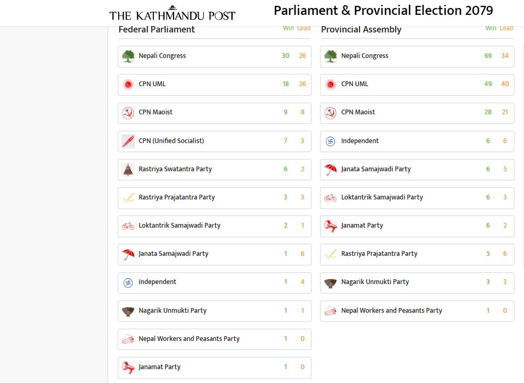Click the Independent swastika symbol icon
Image resolution: width=524 pixels, height=383 pixels.
click(x=128, y=282)
